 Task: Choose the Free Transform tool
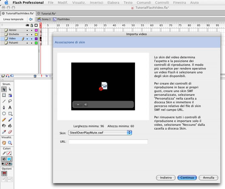[4, 95]
